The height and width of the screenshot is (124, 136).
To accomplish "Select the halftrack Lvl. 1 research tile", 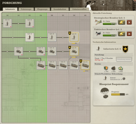I will 41,65.
